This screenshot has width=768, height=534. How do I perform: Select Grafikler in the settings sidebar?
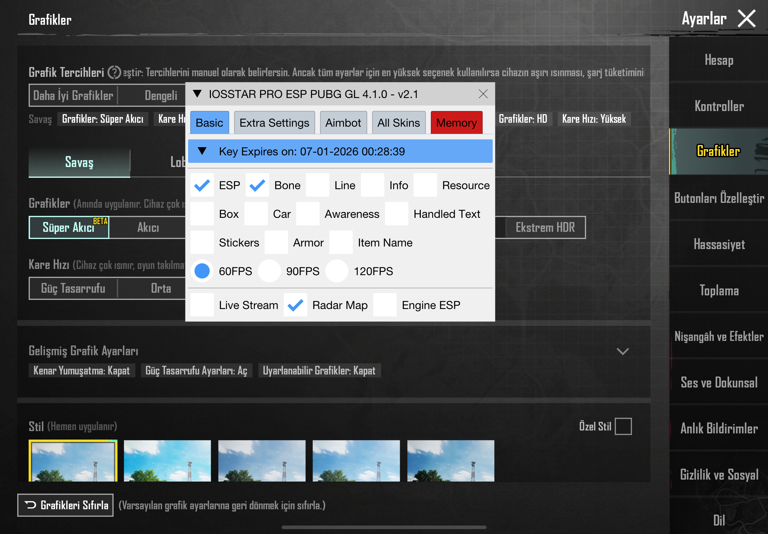click(x=719, y=151)
